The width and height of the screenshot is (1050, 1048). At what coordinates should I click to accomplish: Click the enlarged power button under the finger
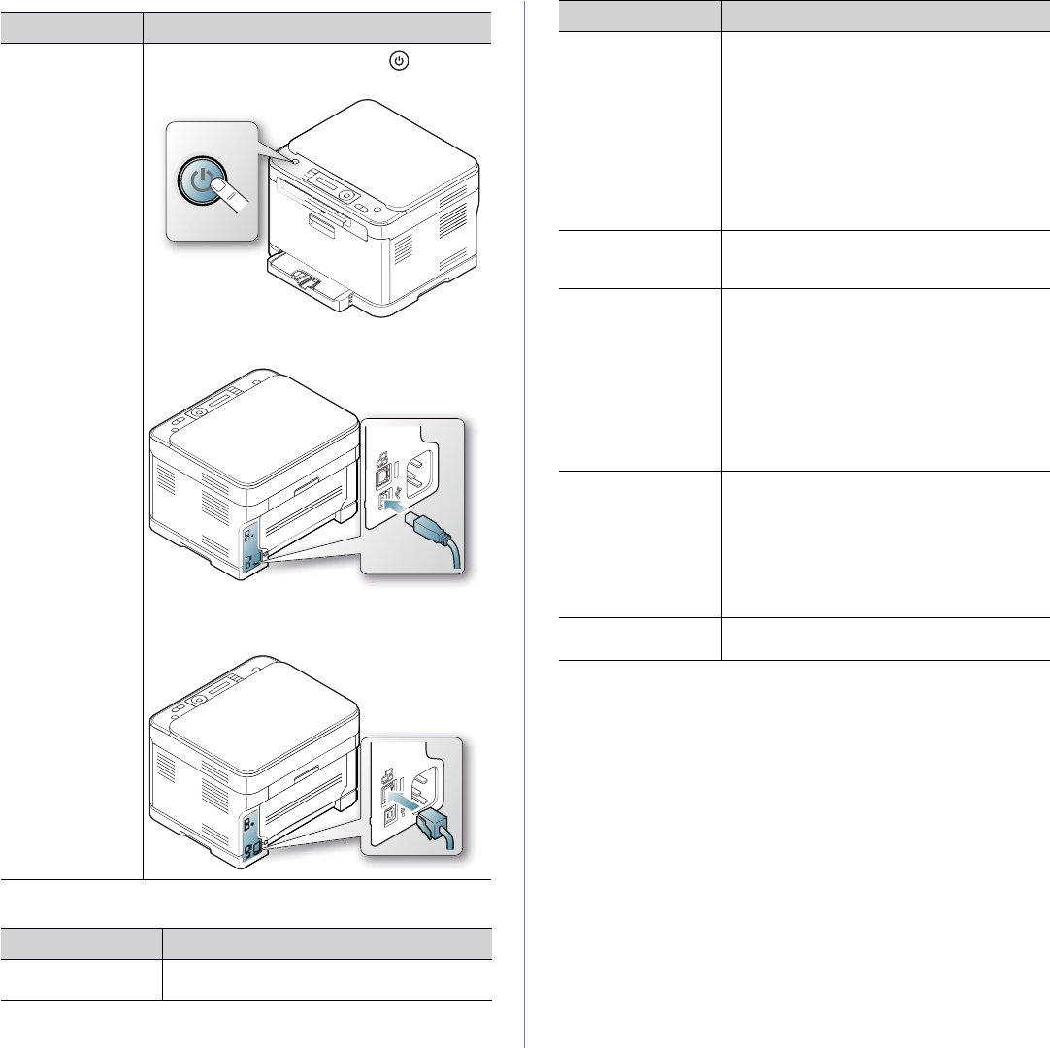203,182
